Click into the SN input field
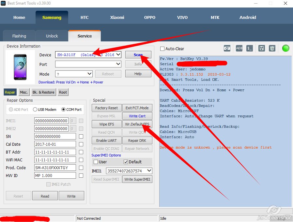 click(x=55, y=137)
